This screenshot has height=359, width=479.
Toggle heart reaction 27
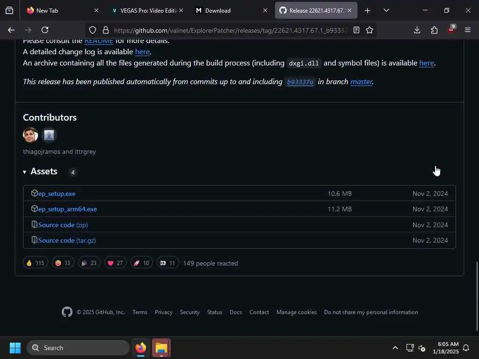click(115, 263)
